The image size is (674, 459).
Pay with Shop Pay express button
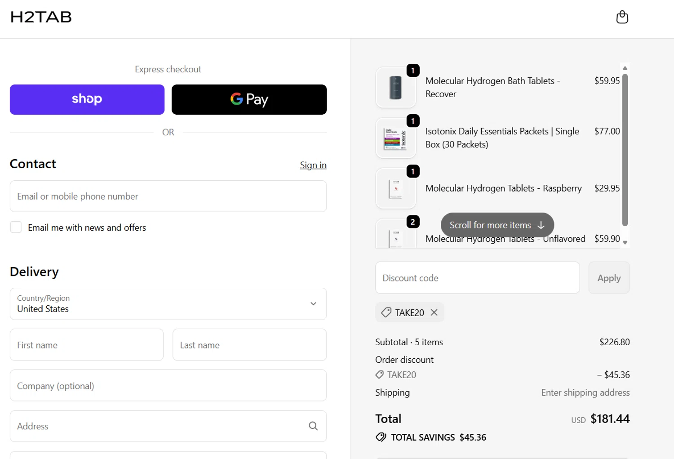pyautogui.click(x=87, y=99)
